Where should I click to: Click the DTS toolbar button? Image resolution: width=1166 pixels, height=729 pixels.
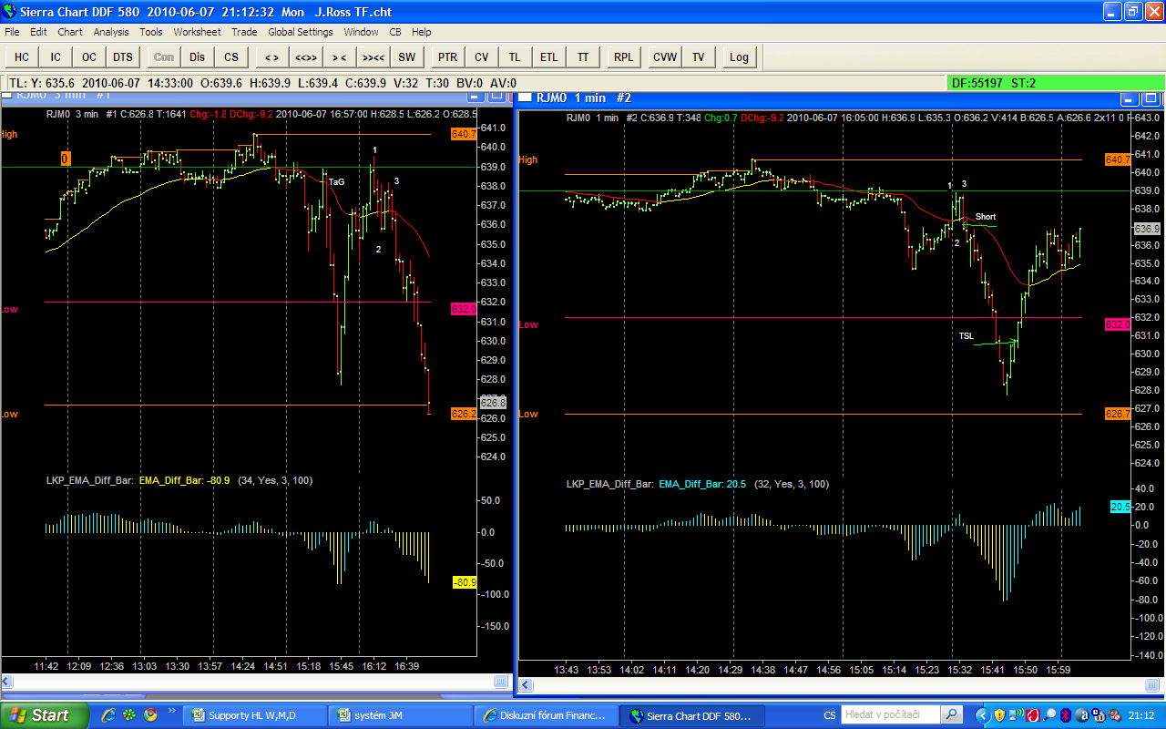point(123,56)
